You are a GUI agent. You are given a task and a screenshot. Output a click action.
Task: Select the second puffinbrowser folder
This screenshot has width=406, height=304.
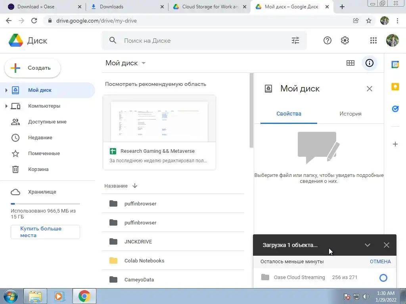pyautogui.click(x=173, y=222)
